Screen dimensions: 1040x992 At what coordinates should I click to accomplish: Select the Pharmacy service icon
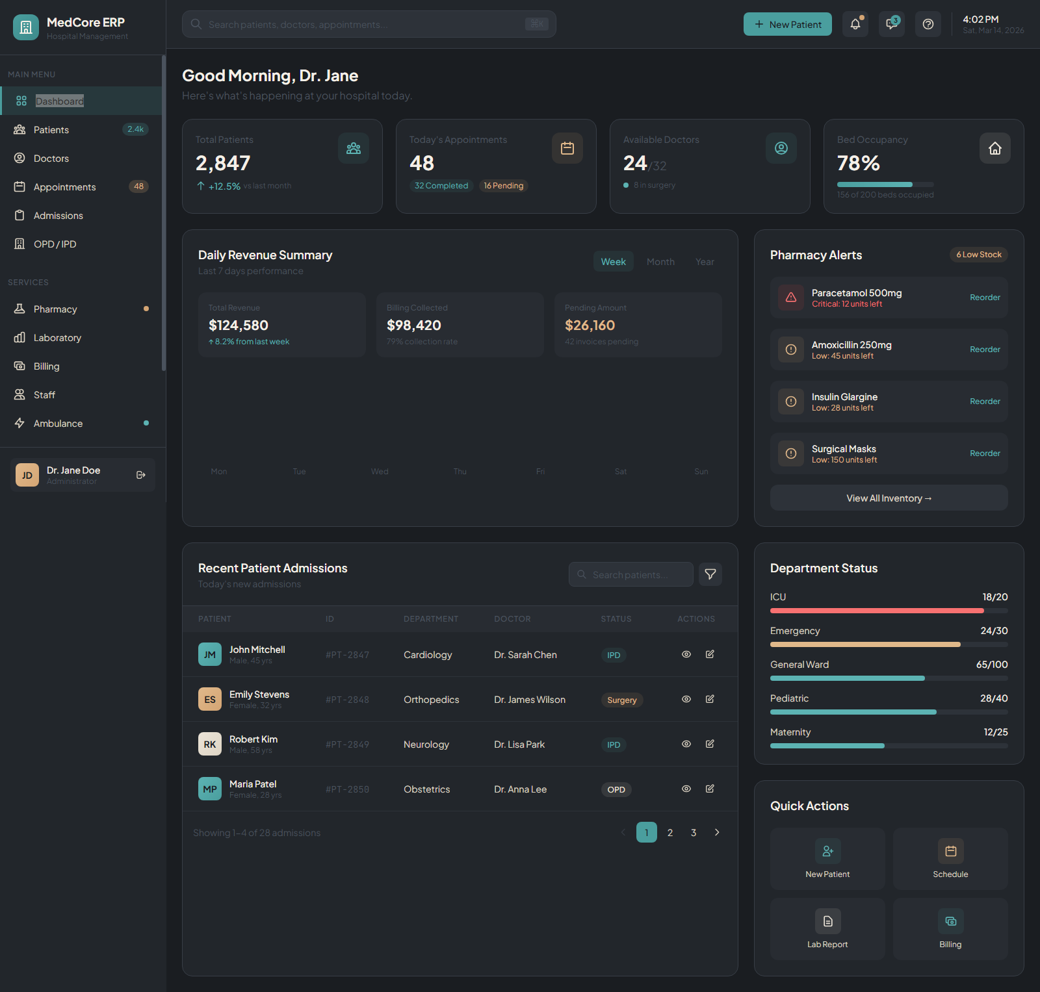click(x=20, y=309)
